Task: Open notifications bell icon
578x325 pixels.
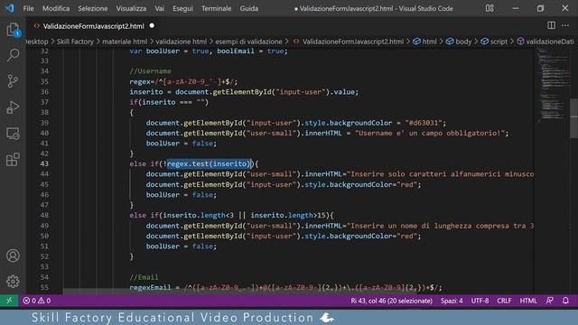Action: [x=565, y=301]
